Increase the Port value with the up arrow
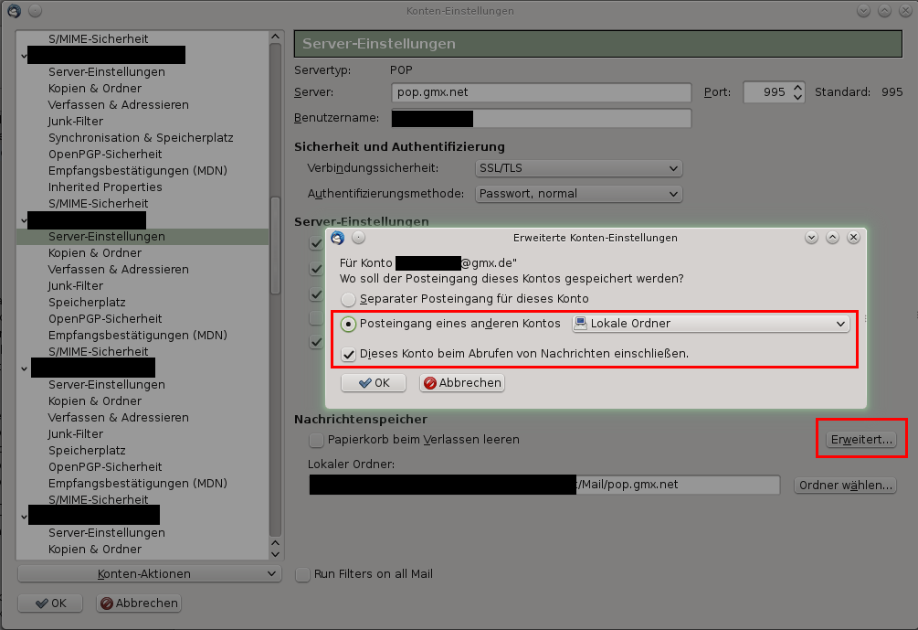This screenshot has width=918, height=630. (x=797, y=88)
